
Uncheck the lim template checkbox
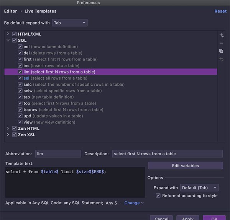pyautogui.click(x=20, y=72)
